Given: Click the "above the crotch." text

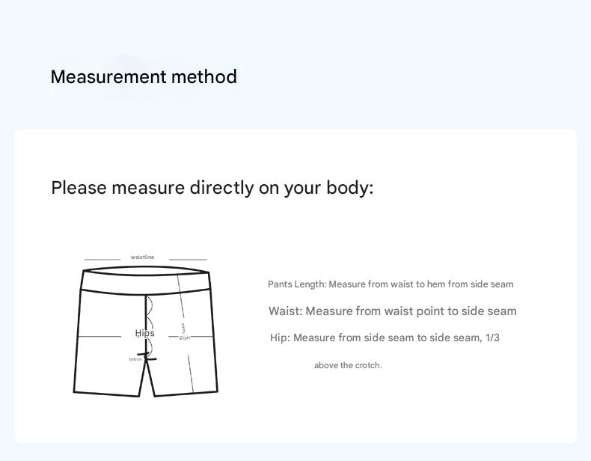Looking at the screenshot, I should tap(348, 365).
